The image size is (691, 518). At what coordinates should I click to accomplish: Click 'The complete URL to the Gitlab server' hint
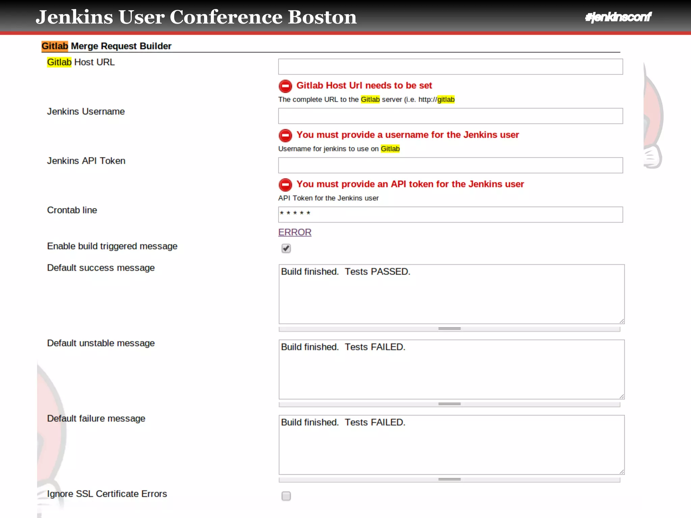tap(366, 100)
